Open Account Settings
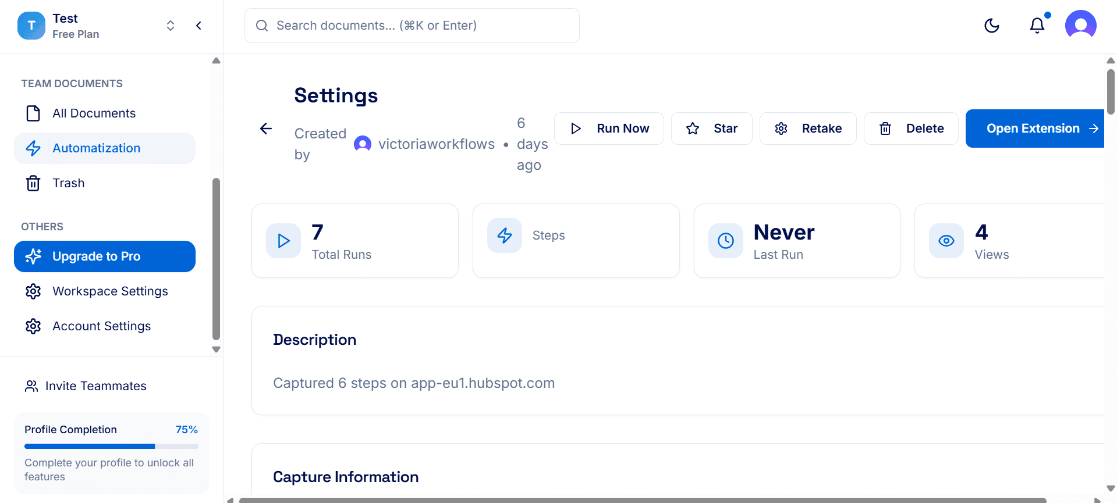 coord(105,326)
